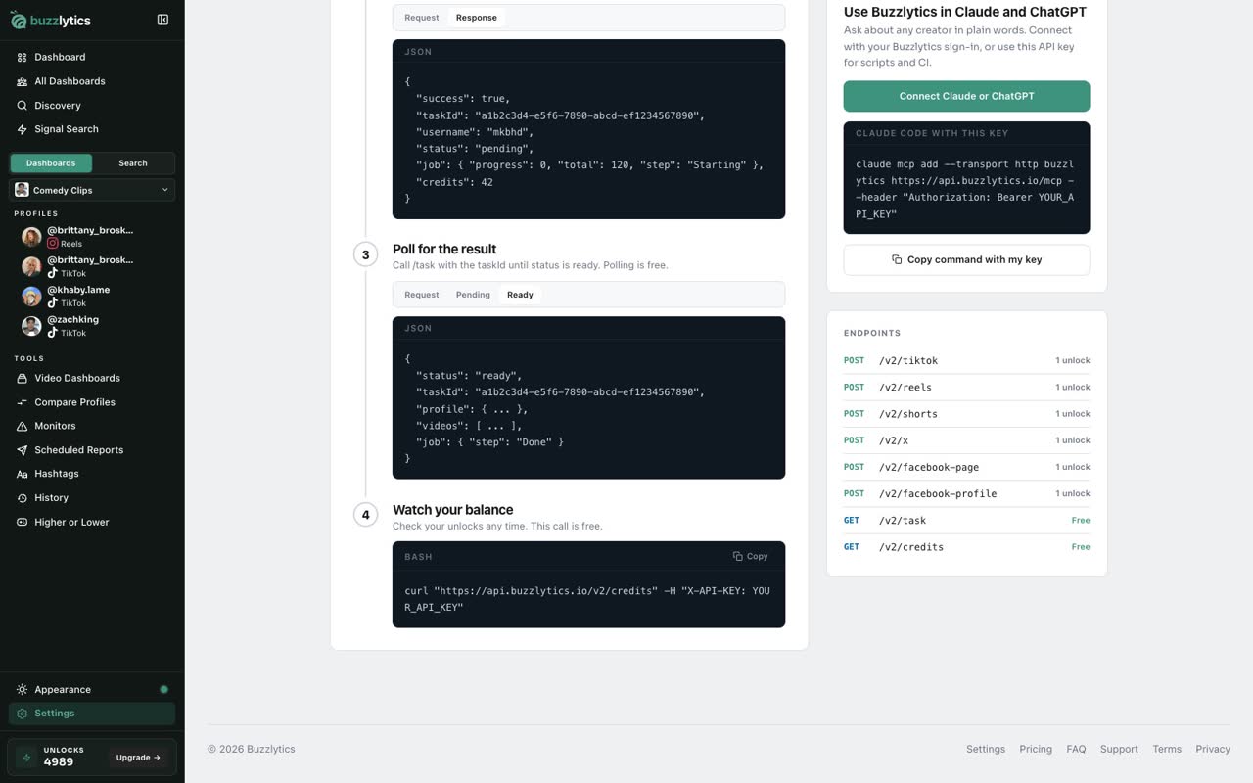
Task: Open Discovery search icon
Action: [x=22, y=106]
